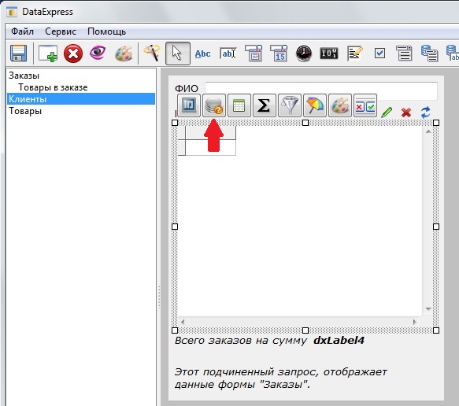
Task: Click the grid's scroll left arrow
Action: tap(183, 322)
